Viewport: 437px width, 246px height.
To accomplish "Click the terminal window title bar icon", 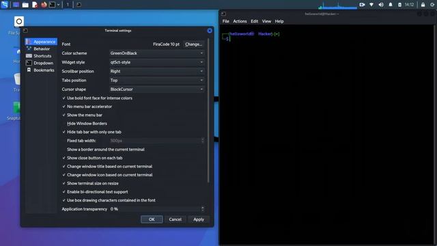I will [x=223, y=14].
